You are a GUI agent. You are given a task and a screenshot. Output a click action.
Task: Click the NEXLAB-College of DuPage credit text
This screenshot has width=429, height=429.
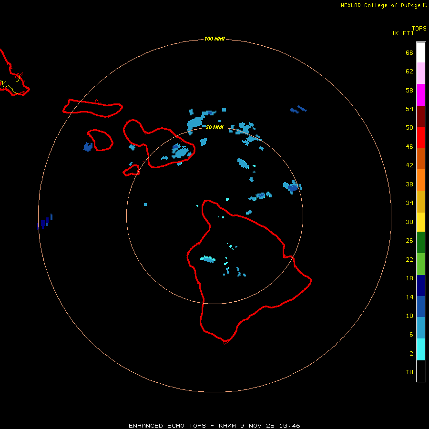pyautogui.click(x=380, y=5)
